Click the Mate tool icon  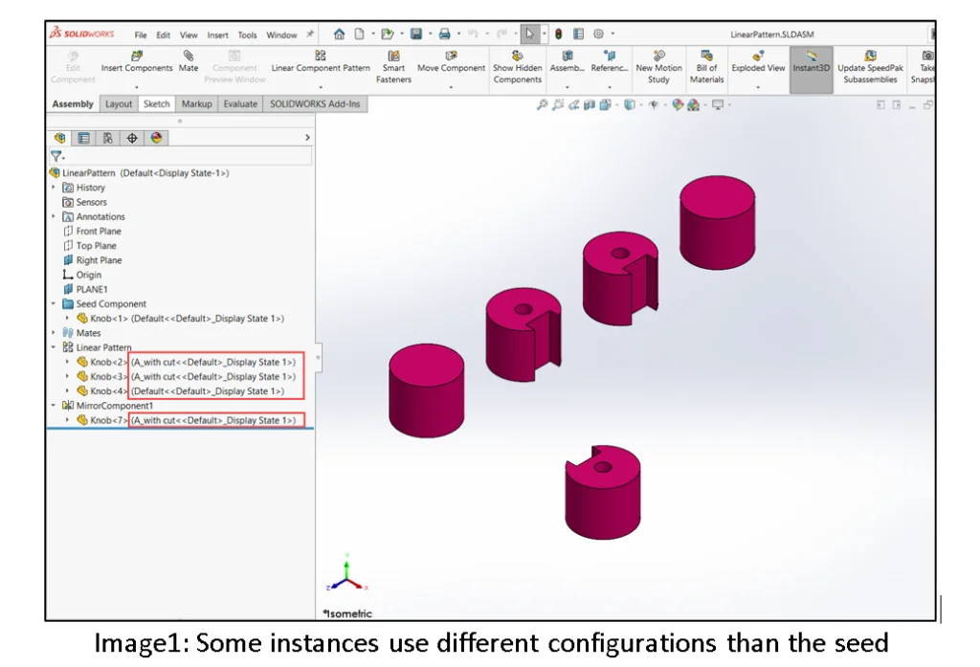189,56
